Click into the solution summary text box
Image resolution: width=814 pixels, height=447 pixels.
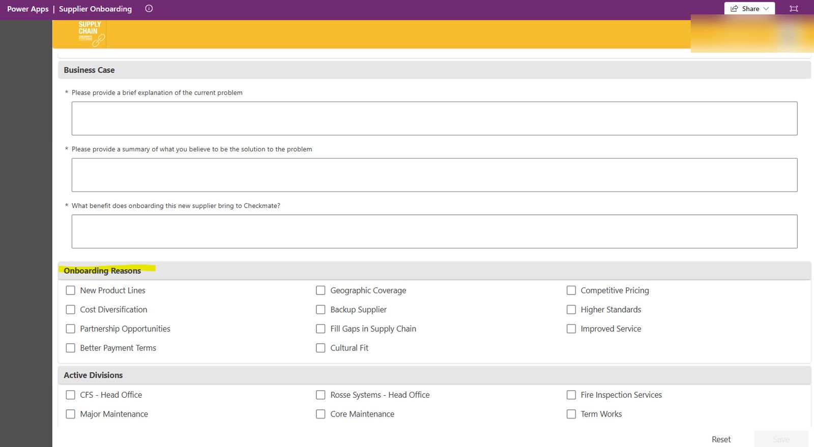[434, 175]
